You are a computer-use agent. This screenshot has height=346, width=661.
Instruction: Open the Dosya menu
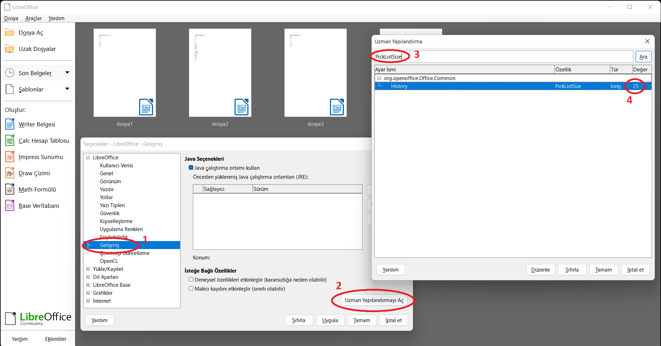coord(11,18)
